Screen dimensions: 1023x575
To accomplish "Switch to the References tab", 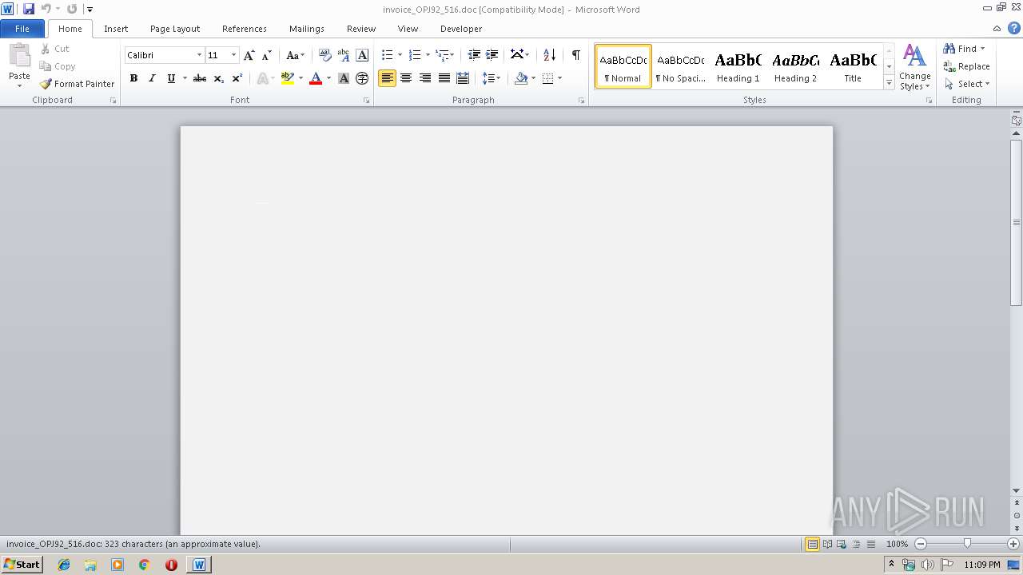I will (245, 29).
